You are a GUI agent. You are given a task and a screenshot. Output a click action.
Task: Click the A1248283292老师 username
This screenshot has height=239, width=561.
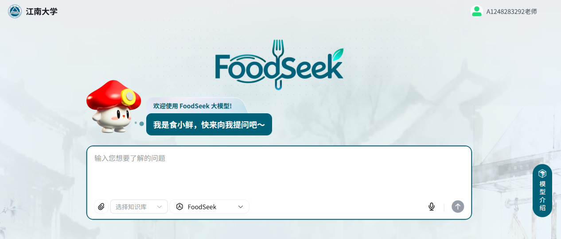(511, 12)
